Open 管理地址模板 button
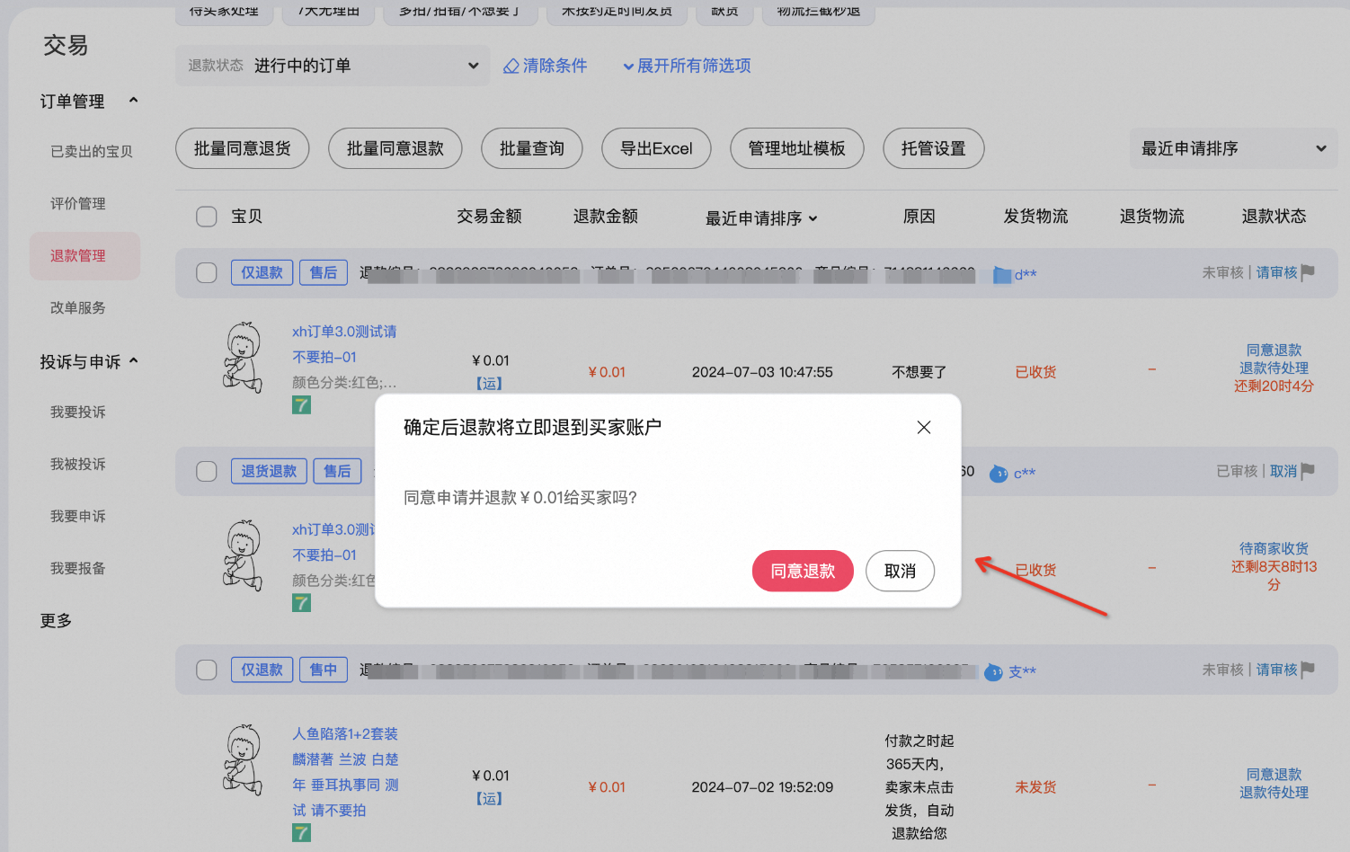1350x852 pixels. (797, 148)
